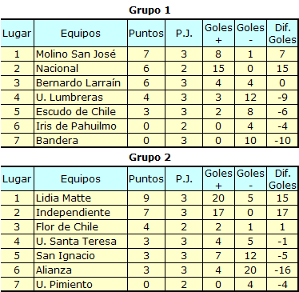Click Lidia Matte's 20 goals cell
Viewport: 299px width, 292px height.
[218, 198]
